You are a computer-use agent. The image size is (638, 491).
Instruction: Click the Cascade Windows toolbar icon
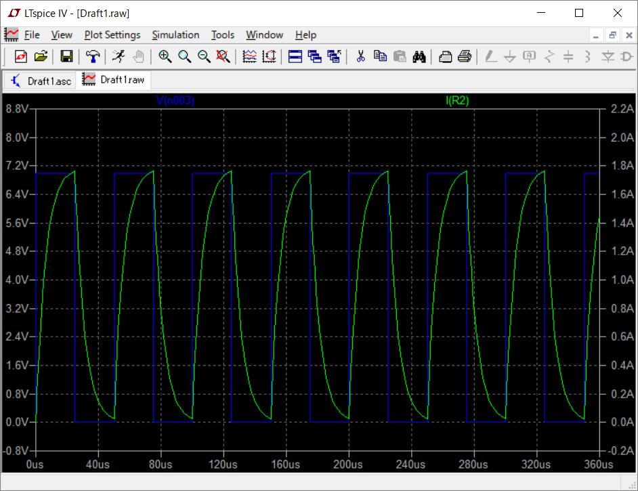pyautogui.click(x=314, y=56)
